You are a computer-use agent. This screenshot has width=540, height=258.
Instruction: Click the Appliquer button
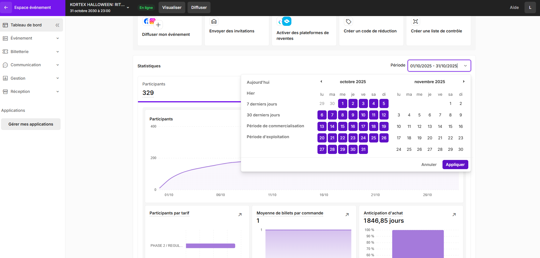(455, 165)
